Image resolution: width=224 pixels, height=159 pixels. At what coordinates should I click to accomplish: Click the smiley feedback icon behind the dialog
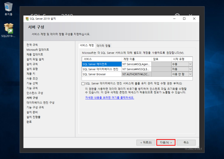[177, 15]
